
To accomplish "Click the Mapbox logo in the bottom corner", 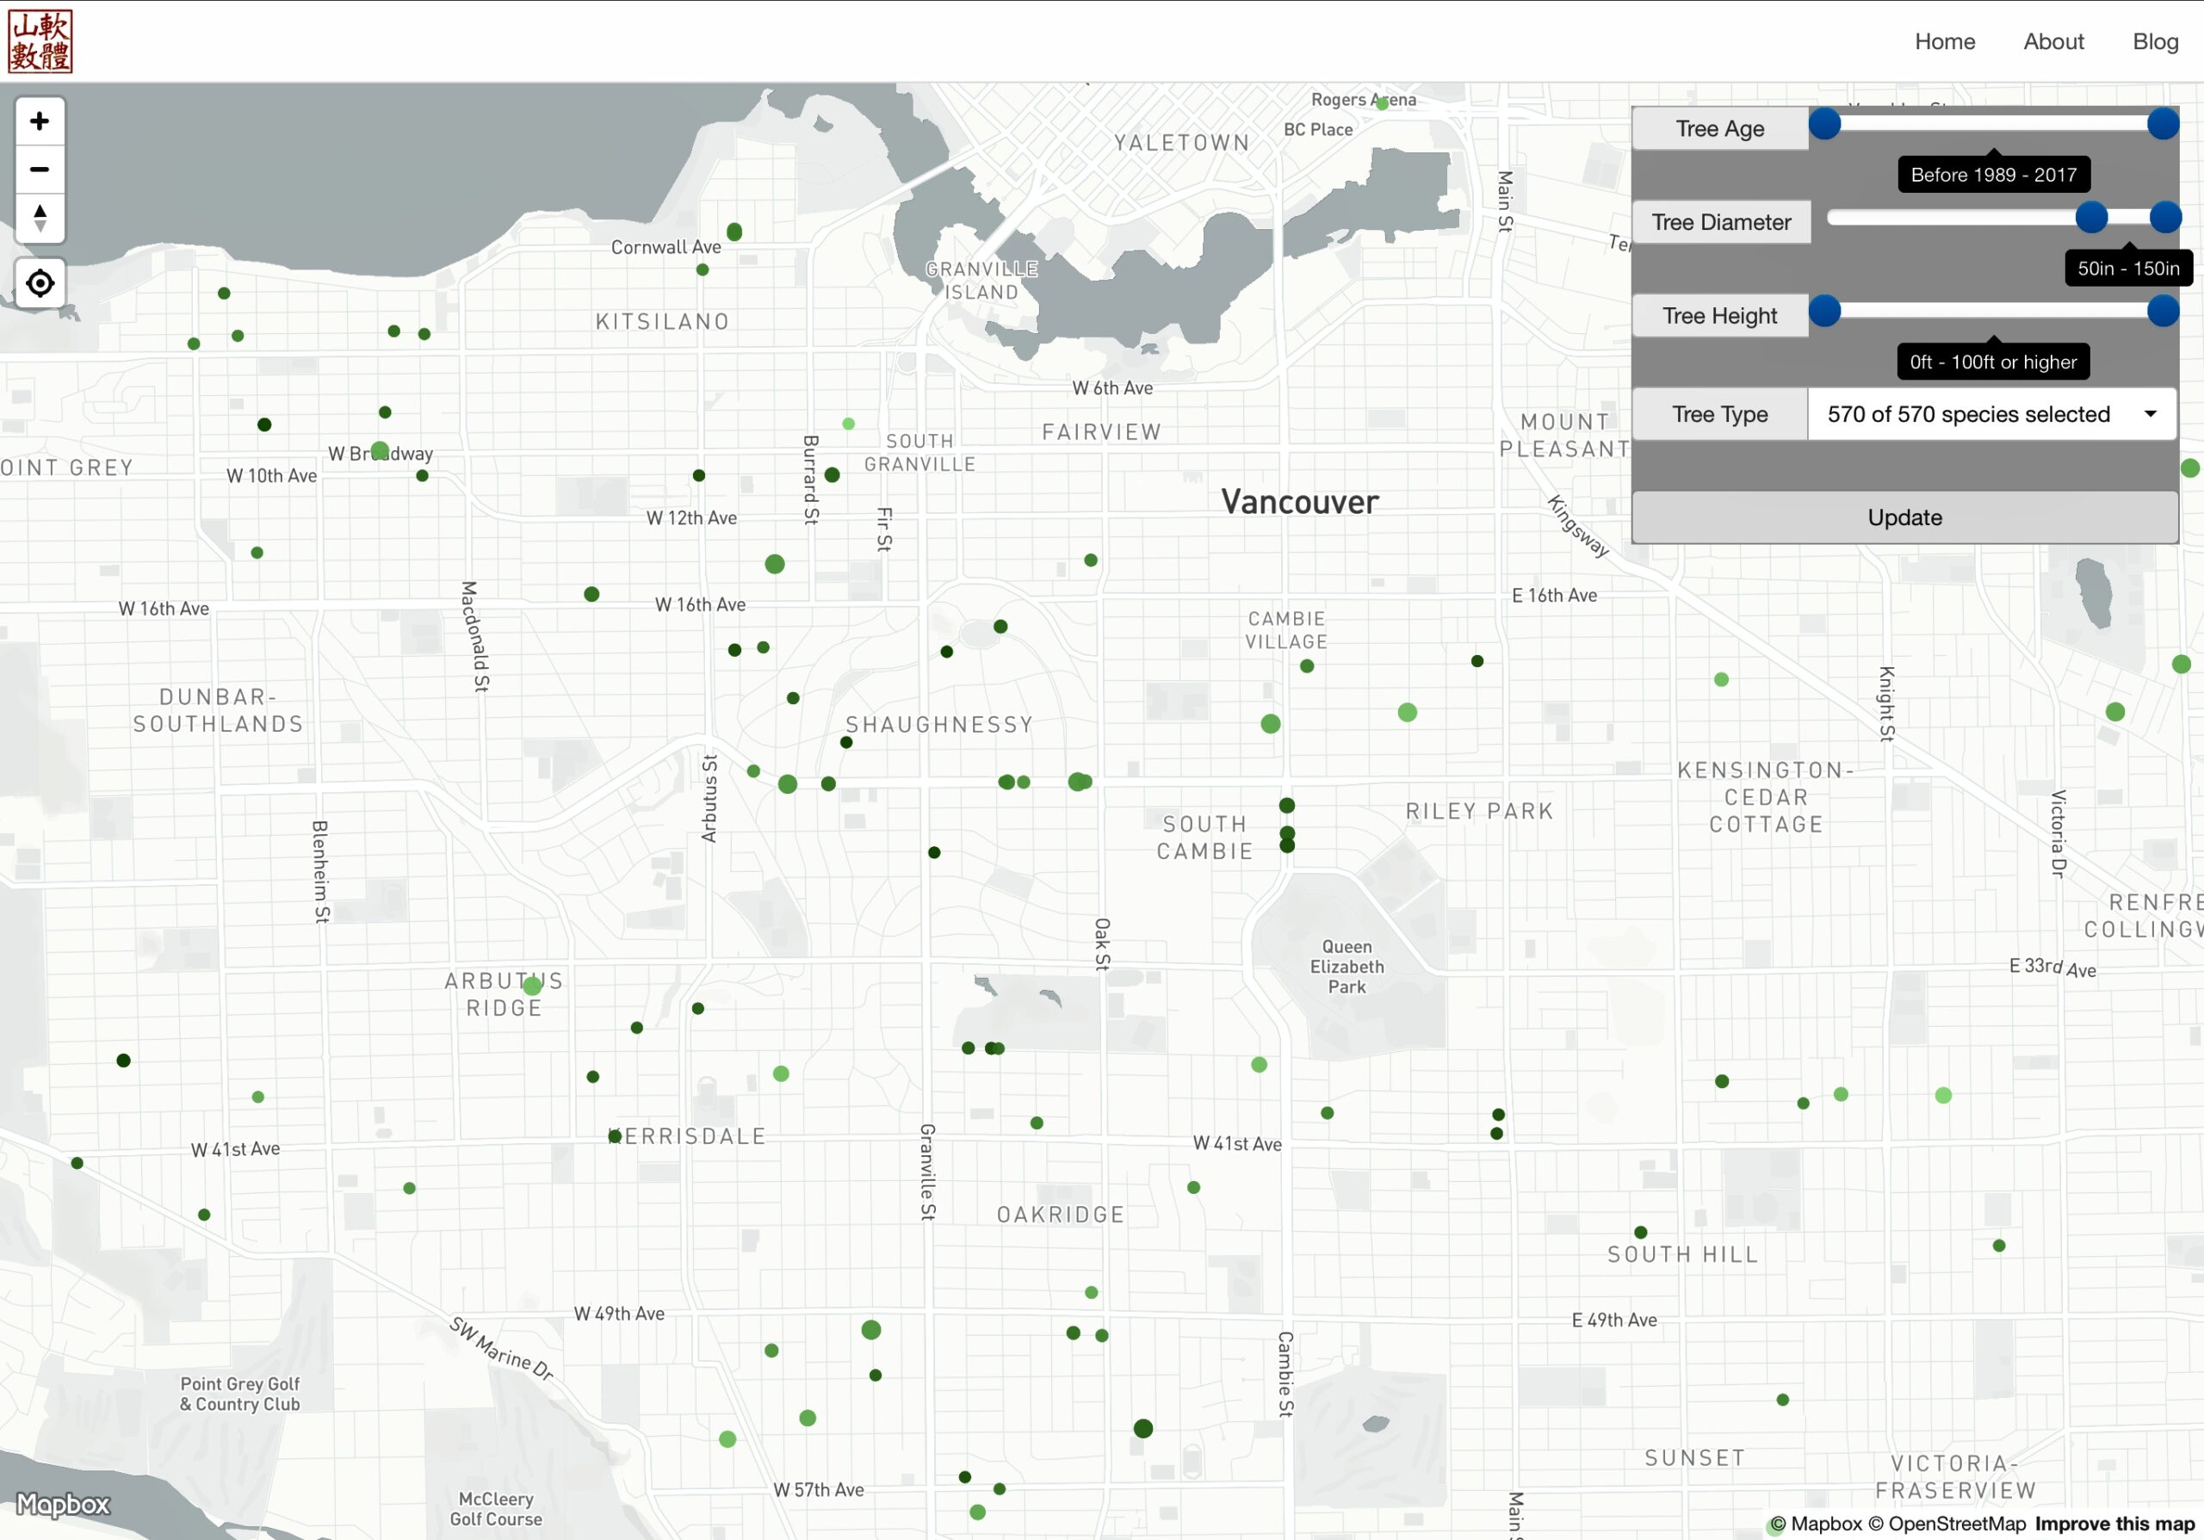I will [62, 1505].
